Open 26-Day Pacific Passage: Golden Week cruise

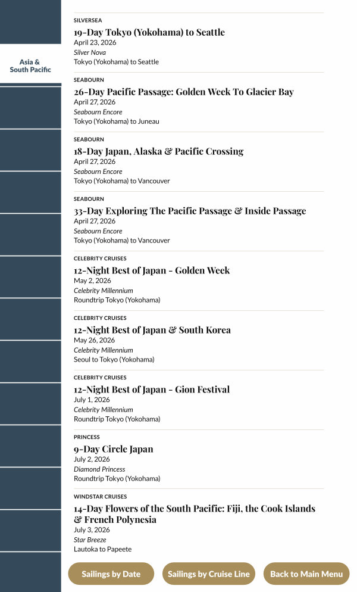183,92
